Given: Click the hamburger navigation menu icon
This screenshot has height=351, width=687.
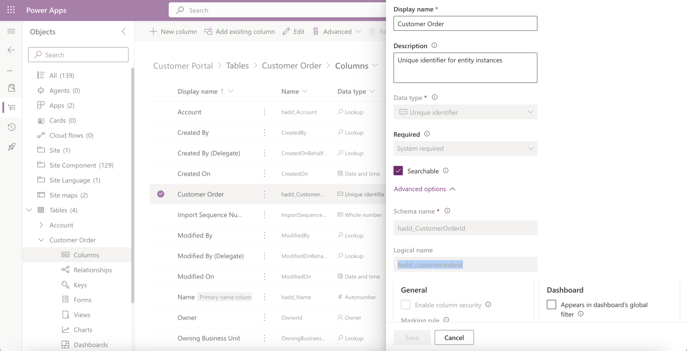Looking at the screenshot, I should (x=11, y=31).
